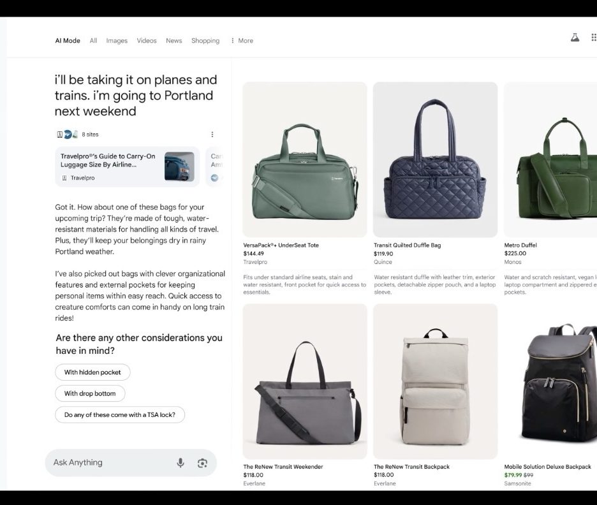Open the VersaPack+ UnderSeat Tote product image
This screenshot has height=505, width=597.
pyautogui.click(x=305, y=159)
